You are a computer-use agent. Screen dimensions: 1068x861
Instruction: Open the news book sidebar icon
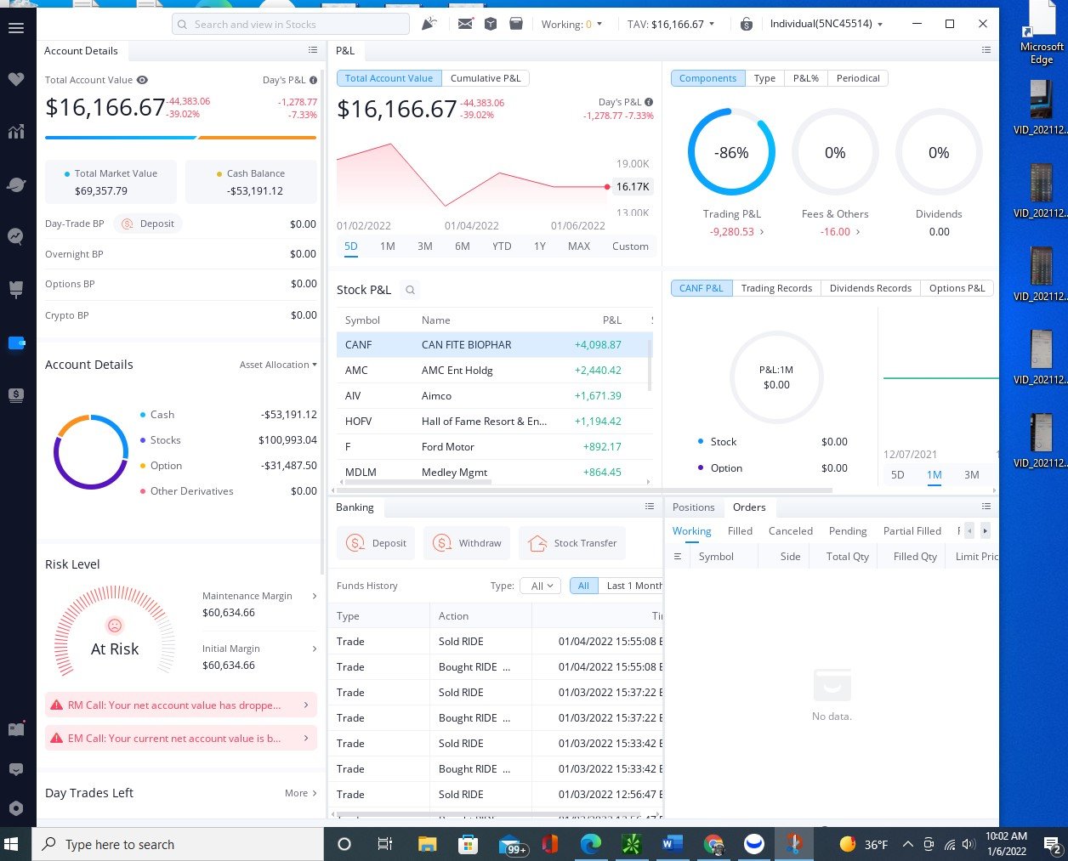15,728
